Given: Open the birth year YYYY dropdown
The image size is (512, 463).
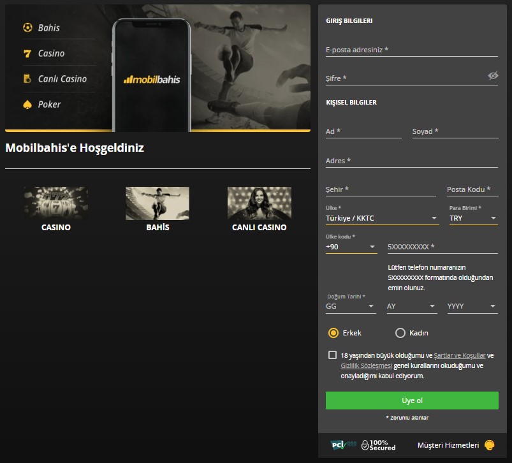Looking at the screenshot, I should click(472, 306).
